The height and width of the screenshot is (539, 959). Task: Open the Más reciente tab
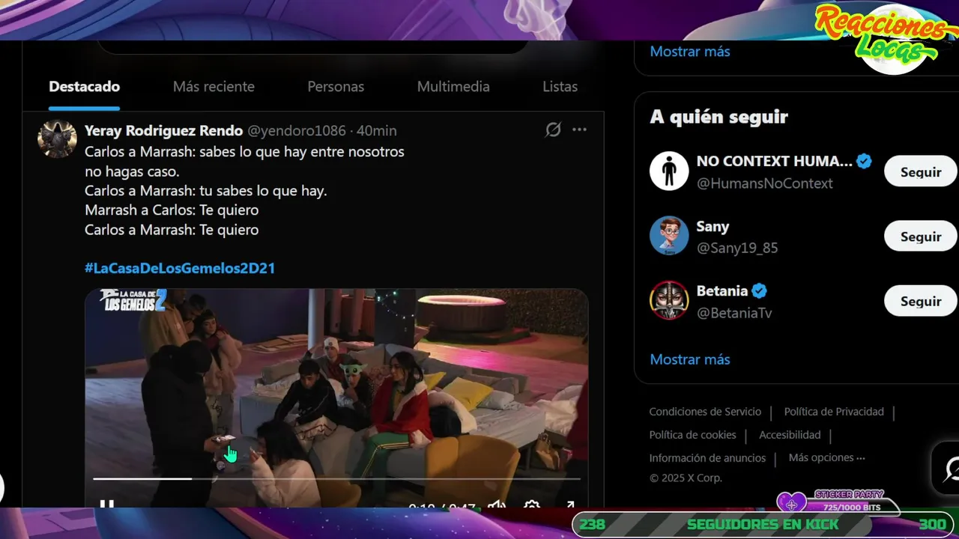214,87
